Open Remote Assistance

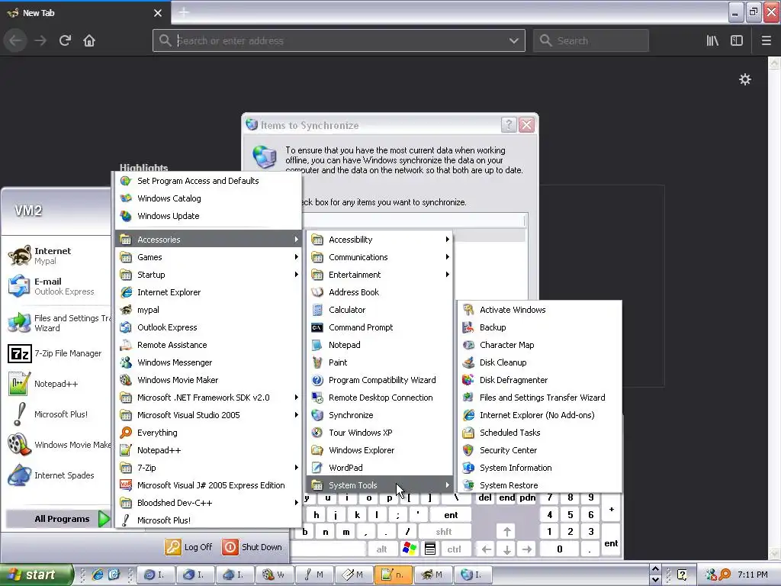click(x=208, y=345)
